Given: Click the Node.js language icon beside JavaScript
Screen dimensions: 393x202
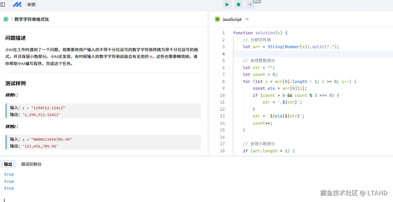Looking at the screenshot, I should coord(217,19).
